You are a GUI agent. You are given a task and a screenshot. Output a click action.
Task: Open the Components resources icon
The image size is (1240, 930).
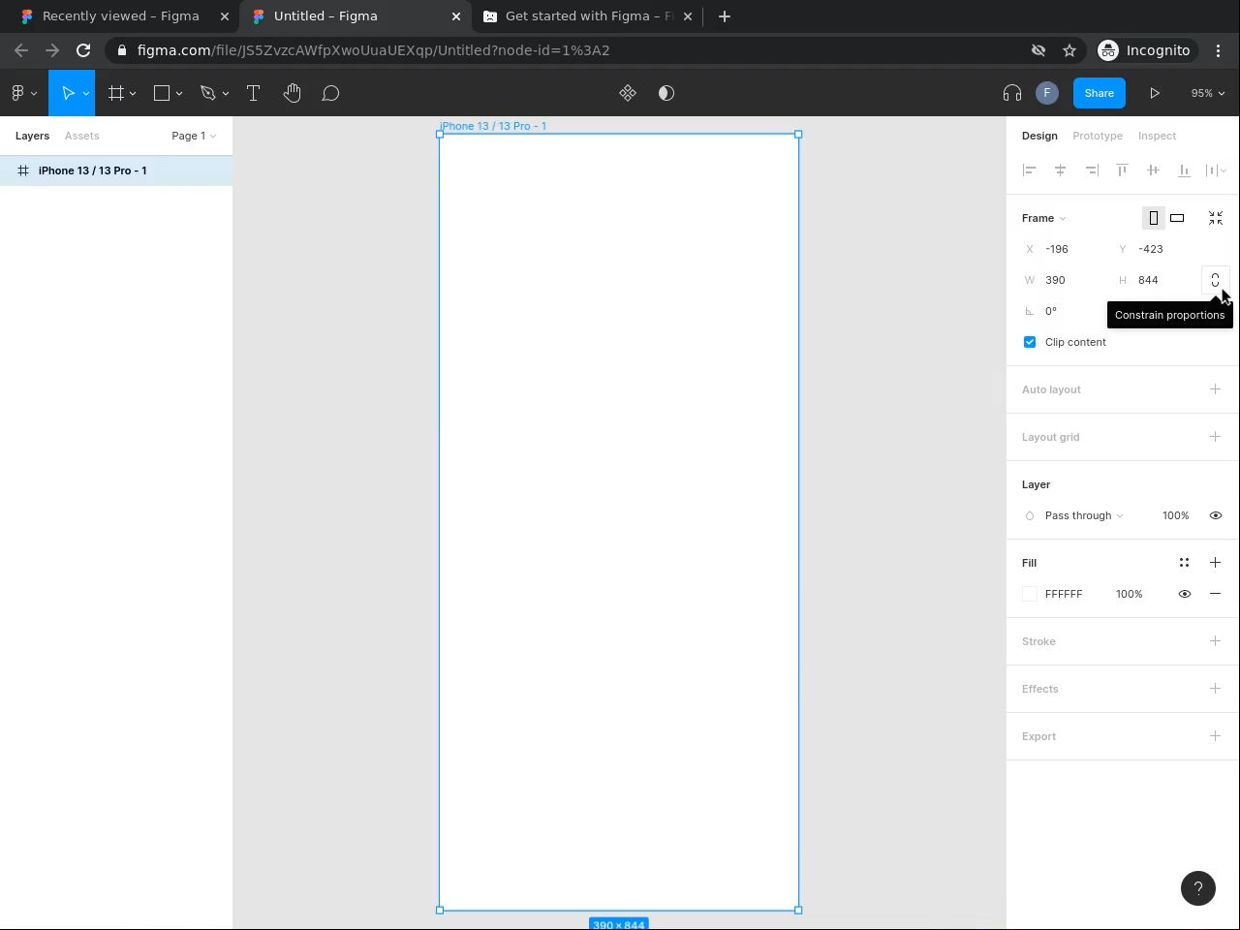[628, 93]
